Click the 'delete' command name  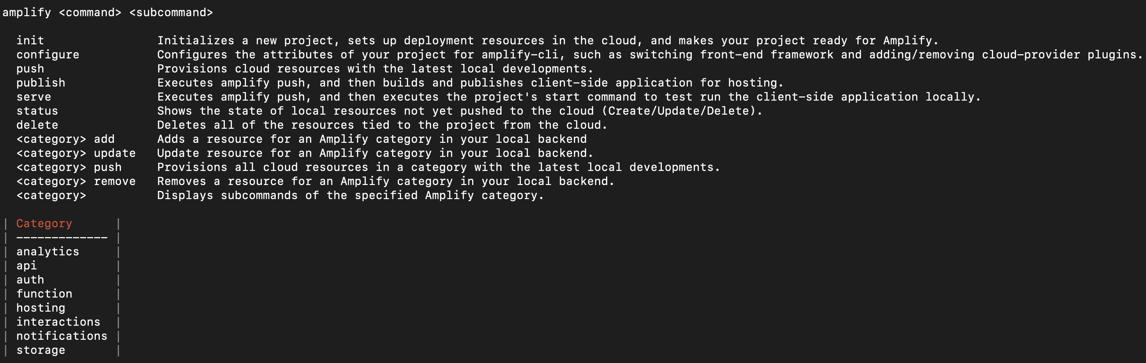(37, 125)
